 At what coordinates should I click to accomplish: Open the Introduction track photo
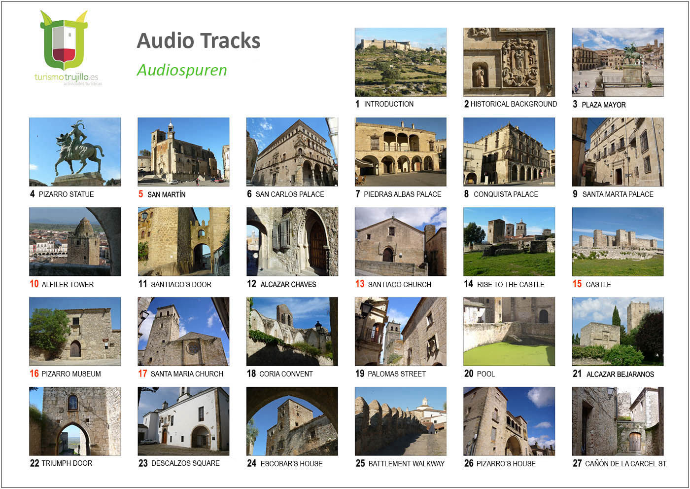point(401,62)
